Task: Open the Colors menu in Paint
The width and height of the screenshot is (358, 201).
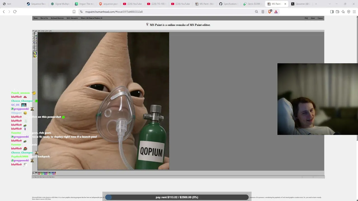Action: (x=47, y=31)
